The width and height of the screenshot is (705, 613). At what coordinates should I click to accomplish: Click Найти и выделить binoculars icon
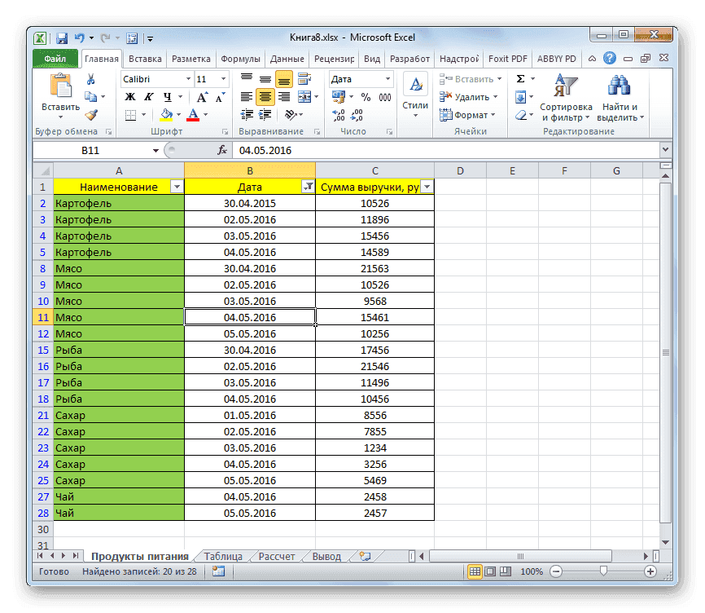point(617,90)
